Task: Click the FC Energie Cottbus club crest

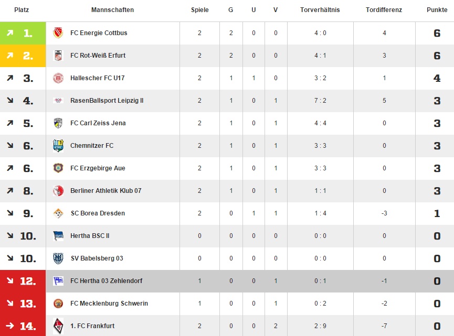Action: click(58, 33)
